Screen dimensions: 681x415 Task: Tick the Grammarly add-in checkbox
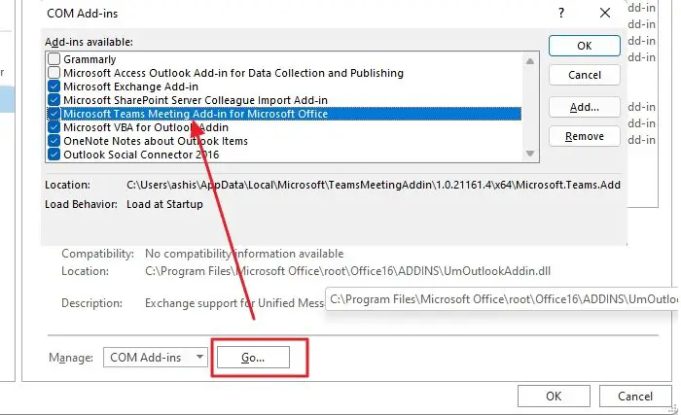tap(54, 59)
